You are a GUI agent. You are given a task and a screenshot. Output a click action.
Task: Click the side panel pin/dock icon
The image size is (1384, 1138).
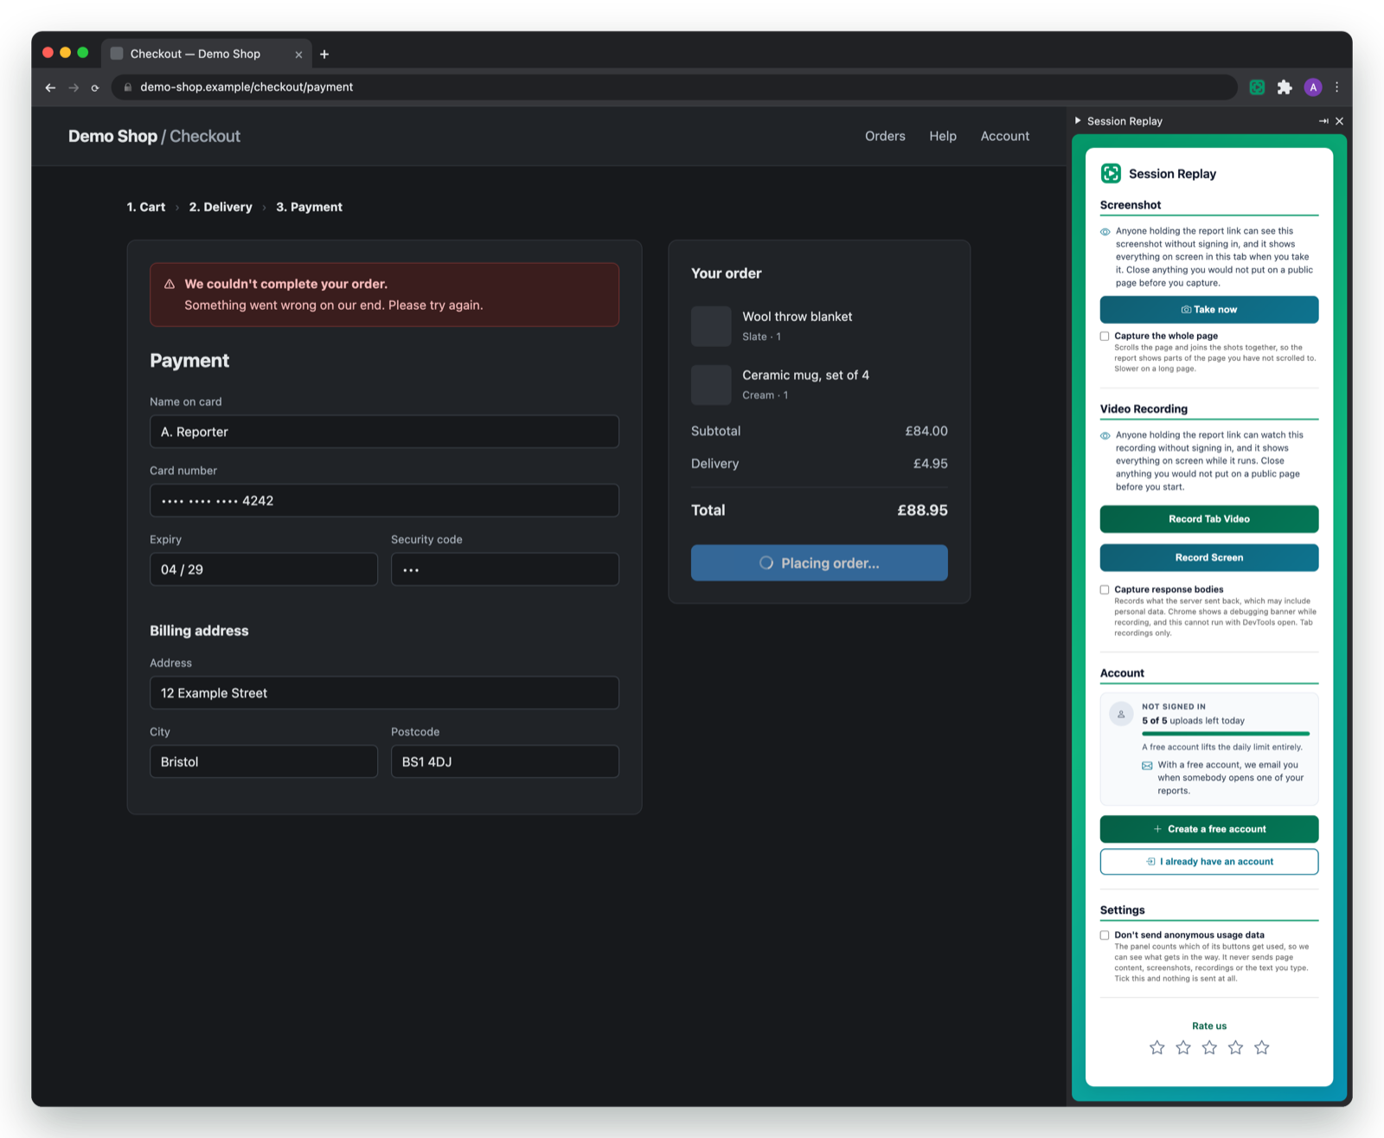tap(1323, 121)
